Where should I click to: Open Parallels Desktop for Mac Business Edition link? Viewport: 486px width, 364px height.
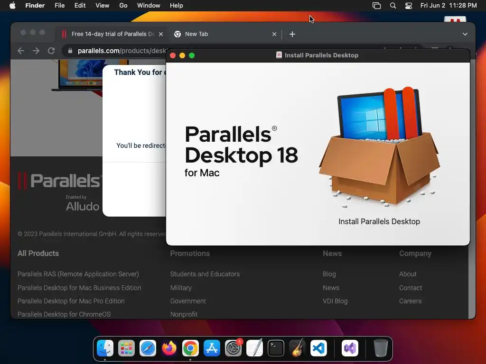[x=79, y=288]
